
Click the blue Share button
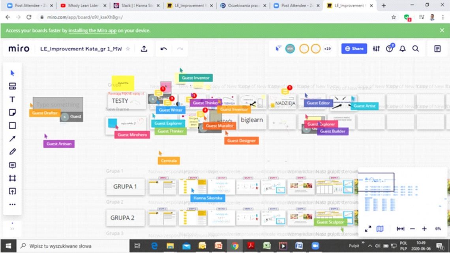tap(354, 49)
